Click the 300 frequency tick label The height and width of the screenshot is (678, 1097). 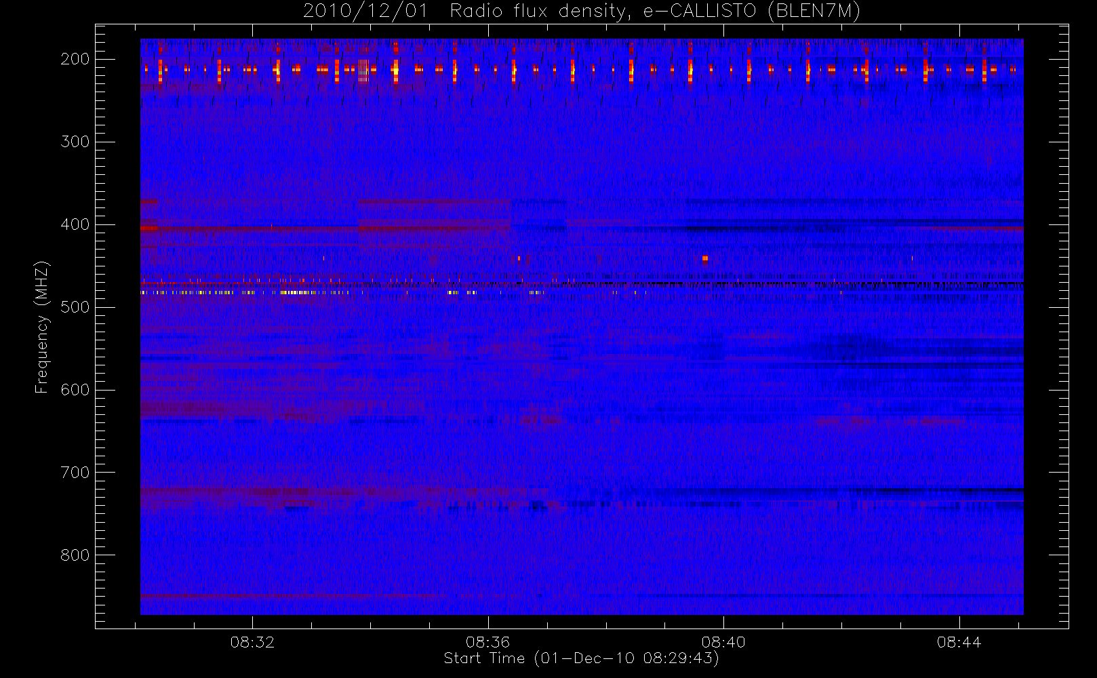pyautogui.click(x=75, y=142)
